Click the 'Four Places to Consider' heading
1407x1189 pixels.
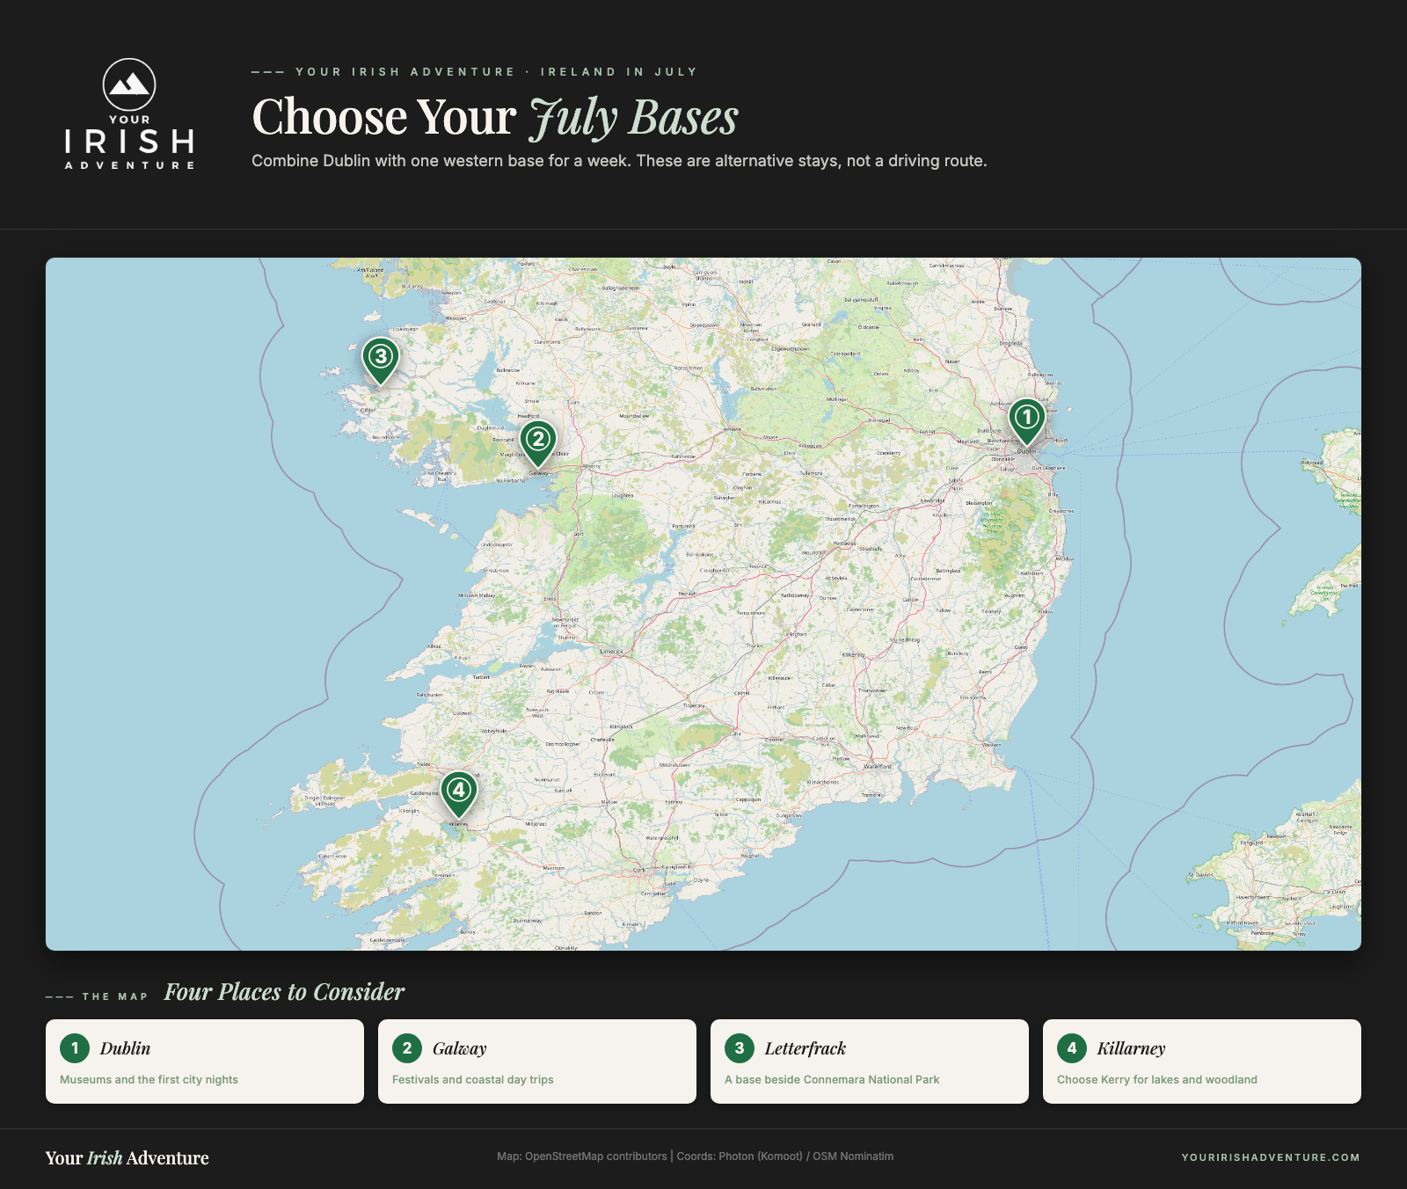pos(284,992)
